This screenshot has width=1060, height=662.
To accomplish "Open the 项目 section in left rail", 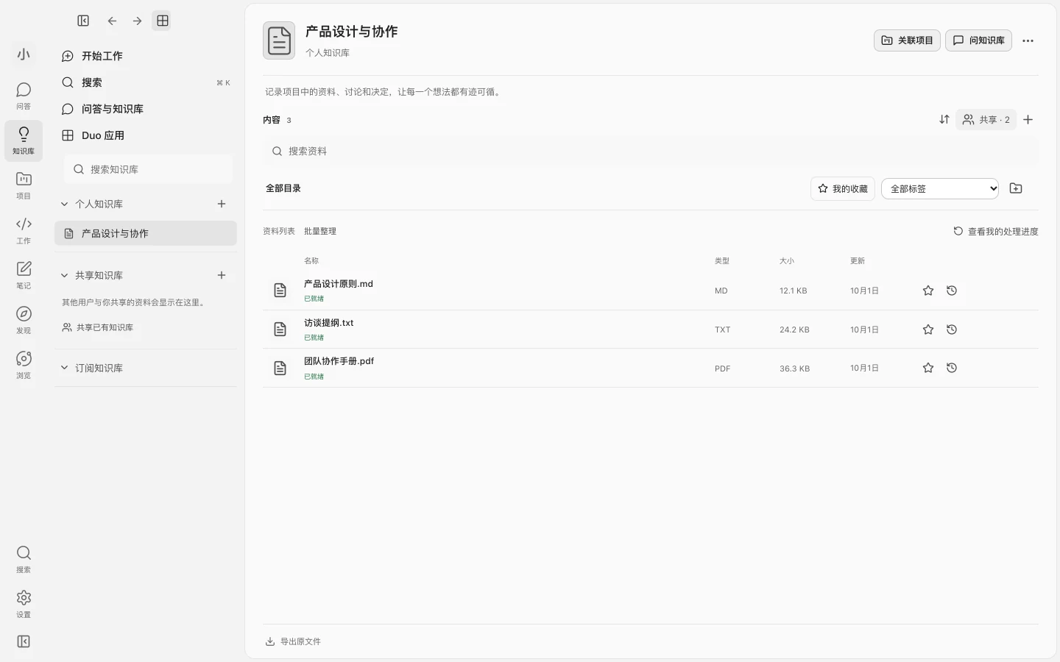I will (24, 185).
